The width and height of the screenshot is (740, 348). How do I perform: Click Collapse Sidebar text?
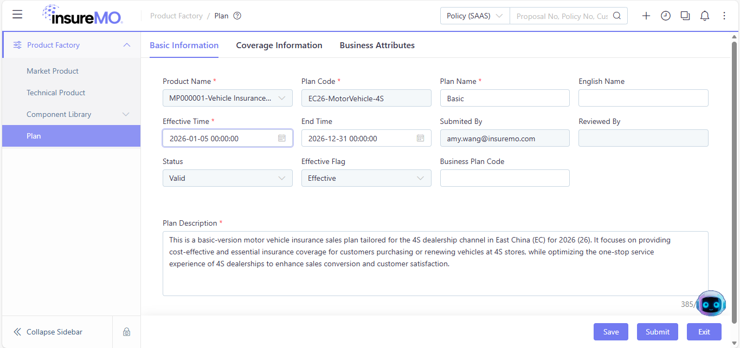tap(55, 332)
